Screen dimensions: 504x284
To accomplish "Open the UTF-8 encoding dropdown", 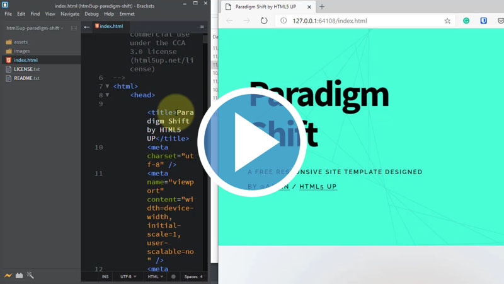I will point(127,276).
